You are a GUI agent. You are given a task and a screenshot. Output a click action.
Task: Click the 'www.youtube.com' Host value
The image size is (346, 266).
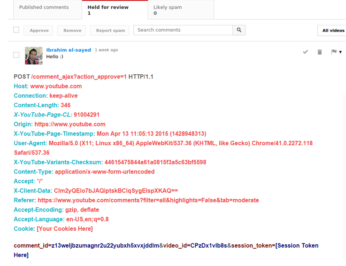[x=56, y=86]
